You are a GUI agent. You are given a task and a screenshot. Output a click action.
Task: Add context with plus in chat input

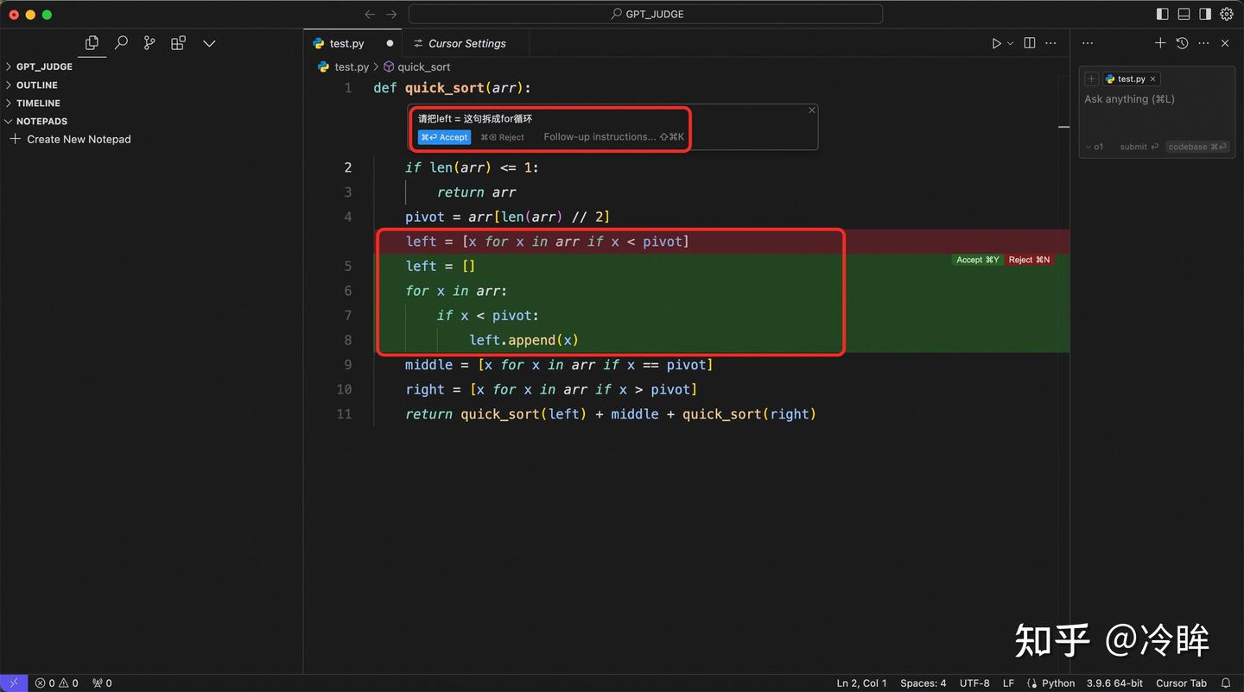(1091, 79)
